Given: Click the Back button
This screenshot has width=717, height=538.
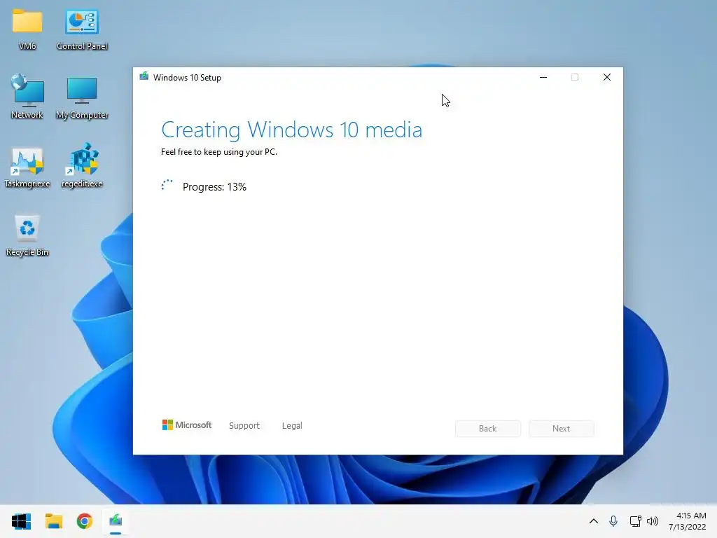Looking at the screenshot, I should tap(488, 429).
